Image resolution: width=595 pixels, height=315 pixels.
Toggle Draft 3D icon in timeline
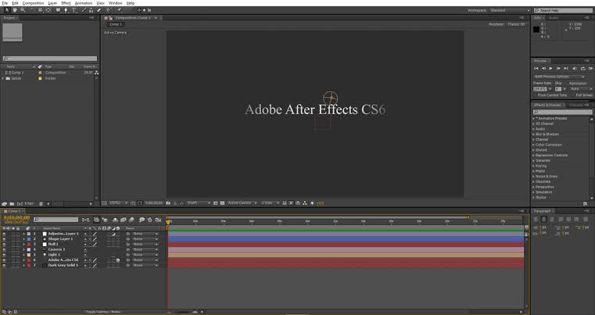pyautogui.click(x=104, y=220)
